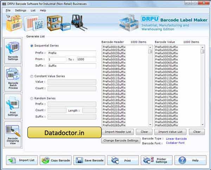
Task: Close the DRPU Barcode Software window
Action: [x=204, y=3]
